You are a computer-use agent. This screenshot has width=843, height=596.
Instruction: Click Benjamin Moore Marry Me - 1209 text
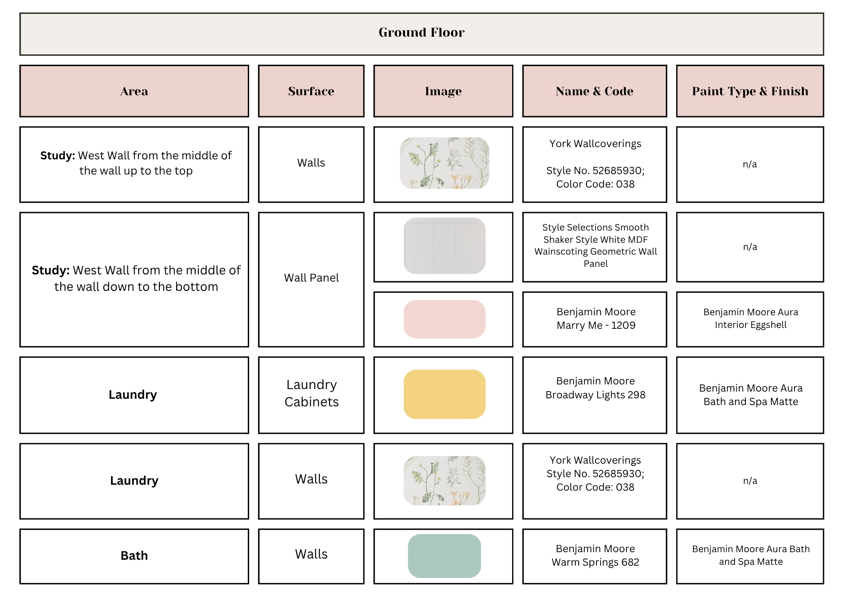coord(596,319)
